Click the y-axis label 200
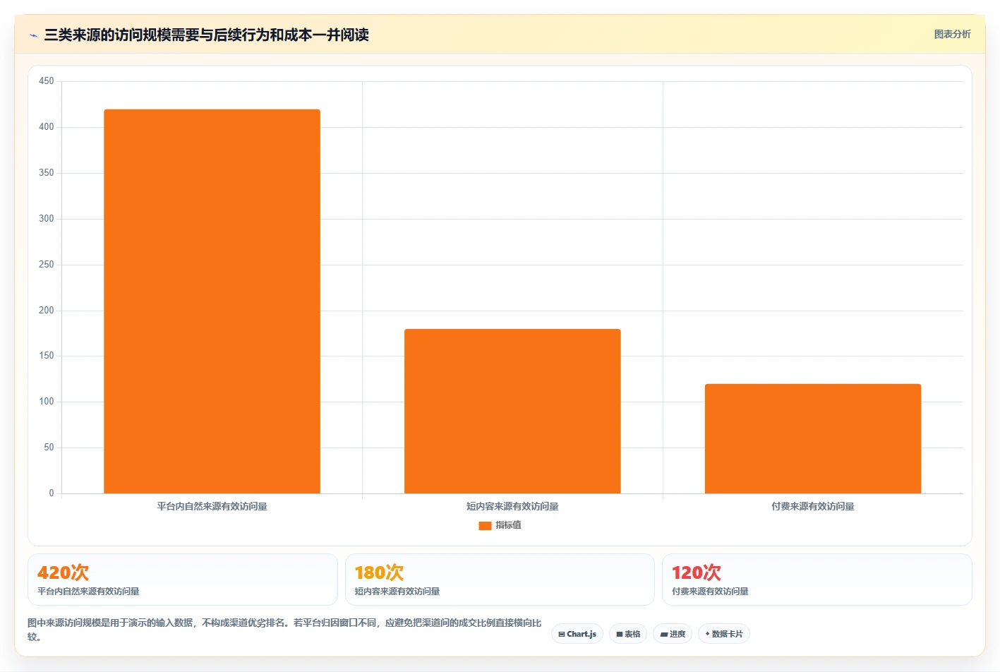The width and height of the screenshot is (1000, 672). tap(47, 311)
